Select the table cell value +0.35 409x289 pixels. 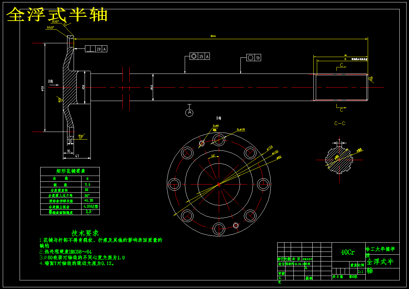[89, 200]
